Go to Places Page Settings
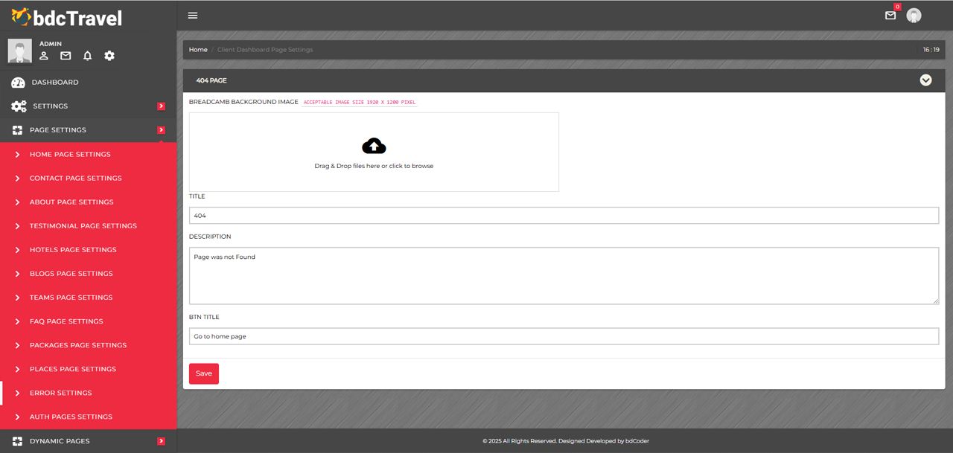The image size is (953, 453). coord(89,369)
